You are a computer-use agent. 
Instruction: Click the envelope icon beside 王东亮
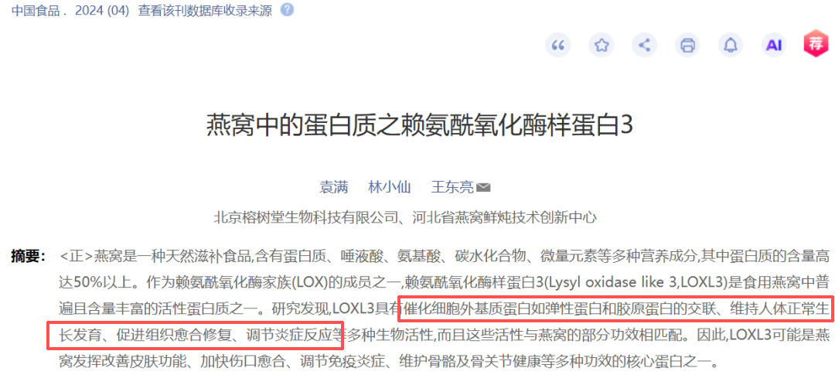[483, 187]
